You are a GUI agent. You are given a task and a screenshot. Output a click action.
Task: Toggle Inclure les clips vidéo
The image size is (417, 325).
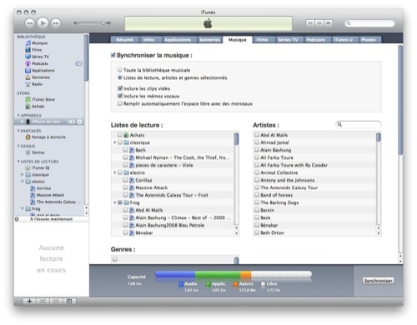[120, 88]
